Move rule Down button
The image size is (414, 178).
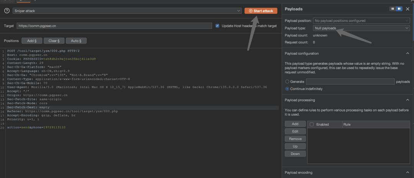(295, 154)
